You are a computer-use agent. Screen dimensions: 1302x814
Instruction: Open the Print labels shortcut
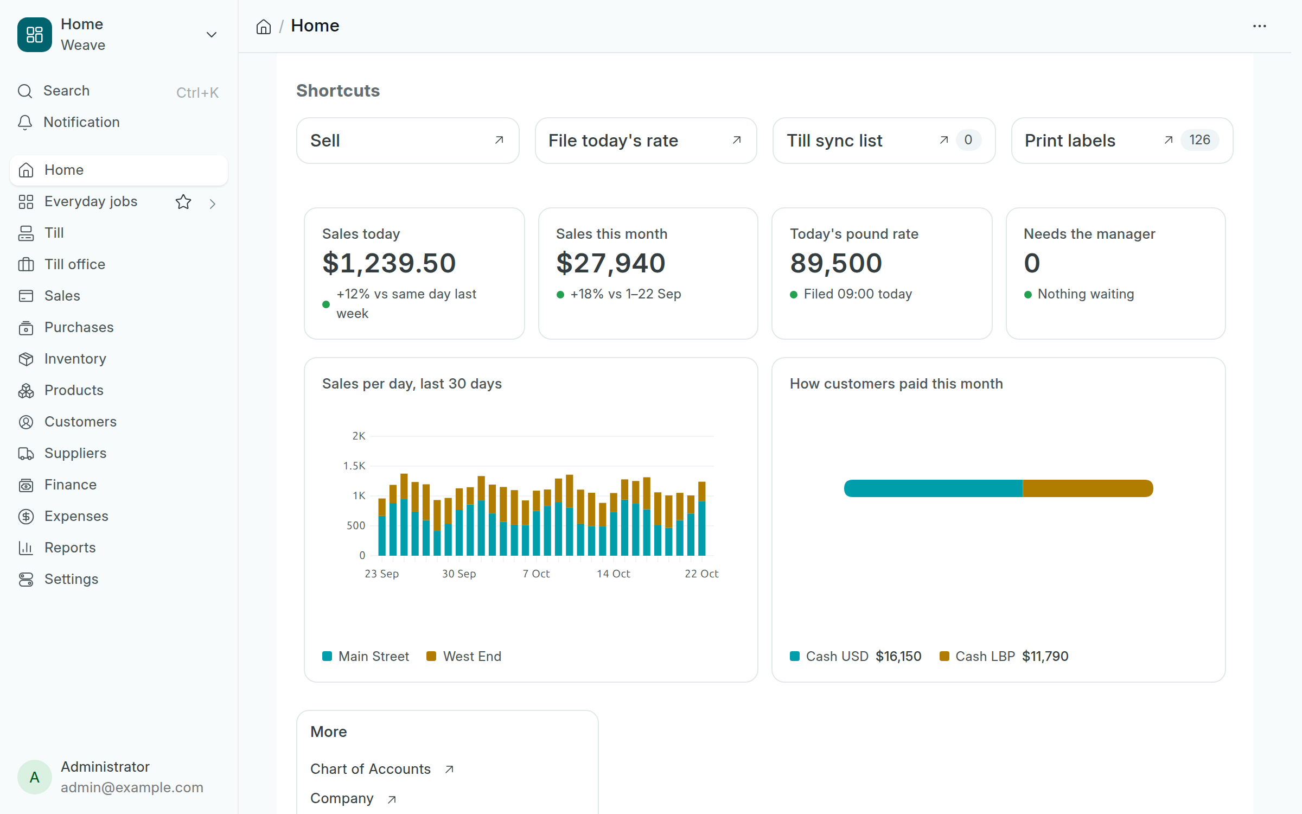[x=1122, y=141]
